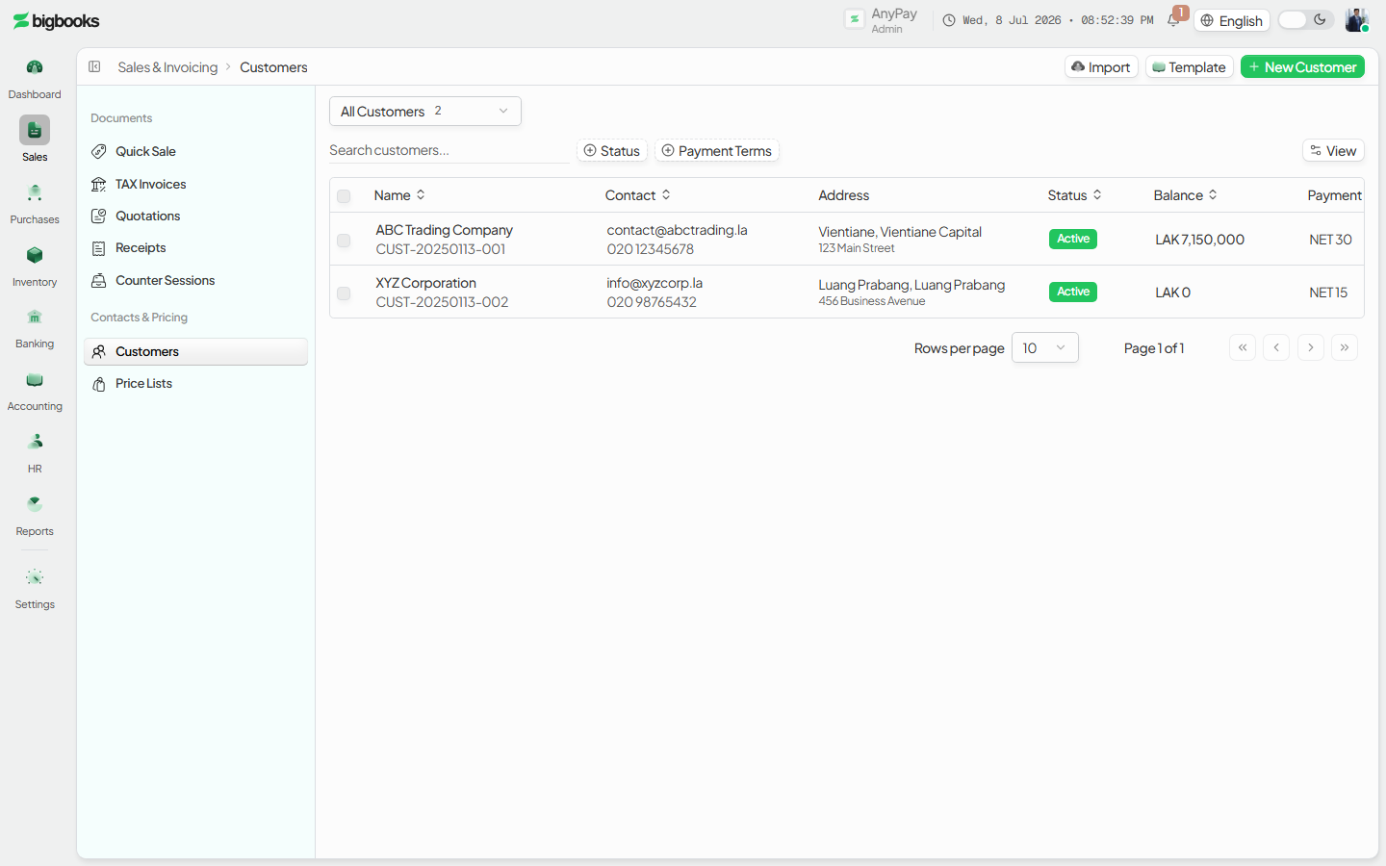1386x866 pixels.
Task: Click Active status badge for ABC Trading
Action: [1073, 239]
